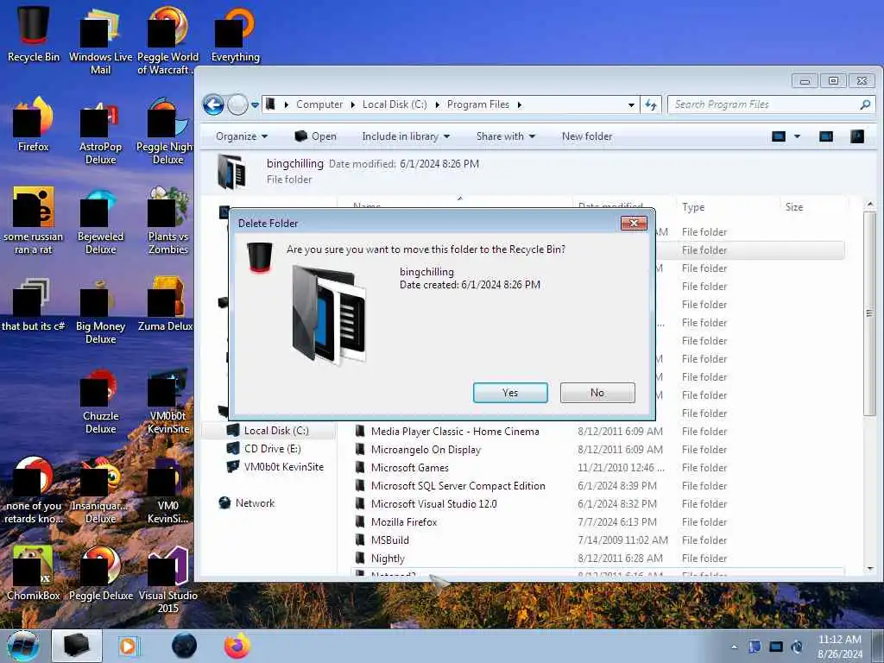This screenshot has height=663, width=884.
Task: Click the file list vertical scrollbar
Action: click(870, 313)
